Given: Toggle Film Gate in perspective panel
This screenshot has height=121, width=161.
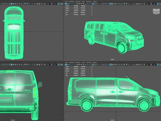Looking at the screenshot, I should coord(95,4).
